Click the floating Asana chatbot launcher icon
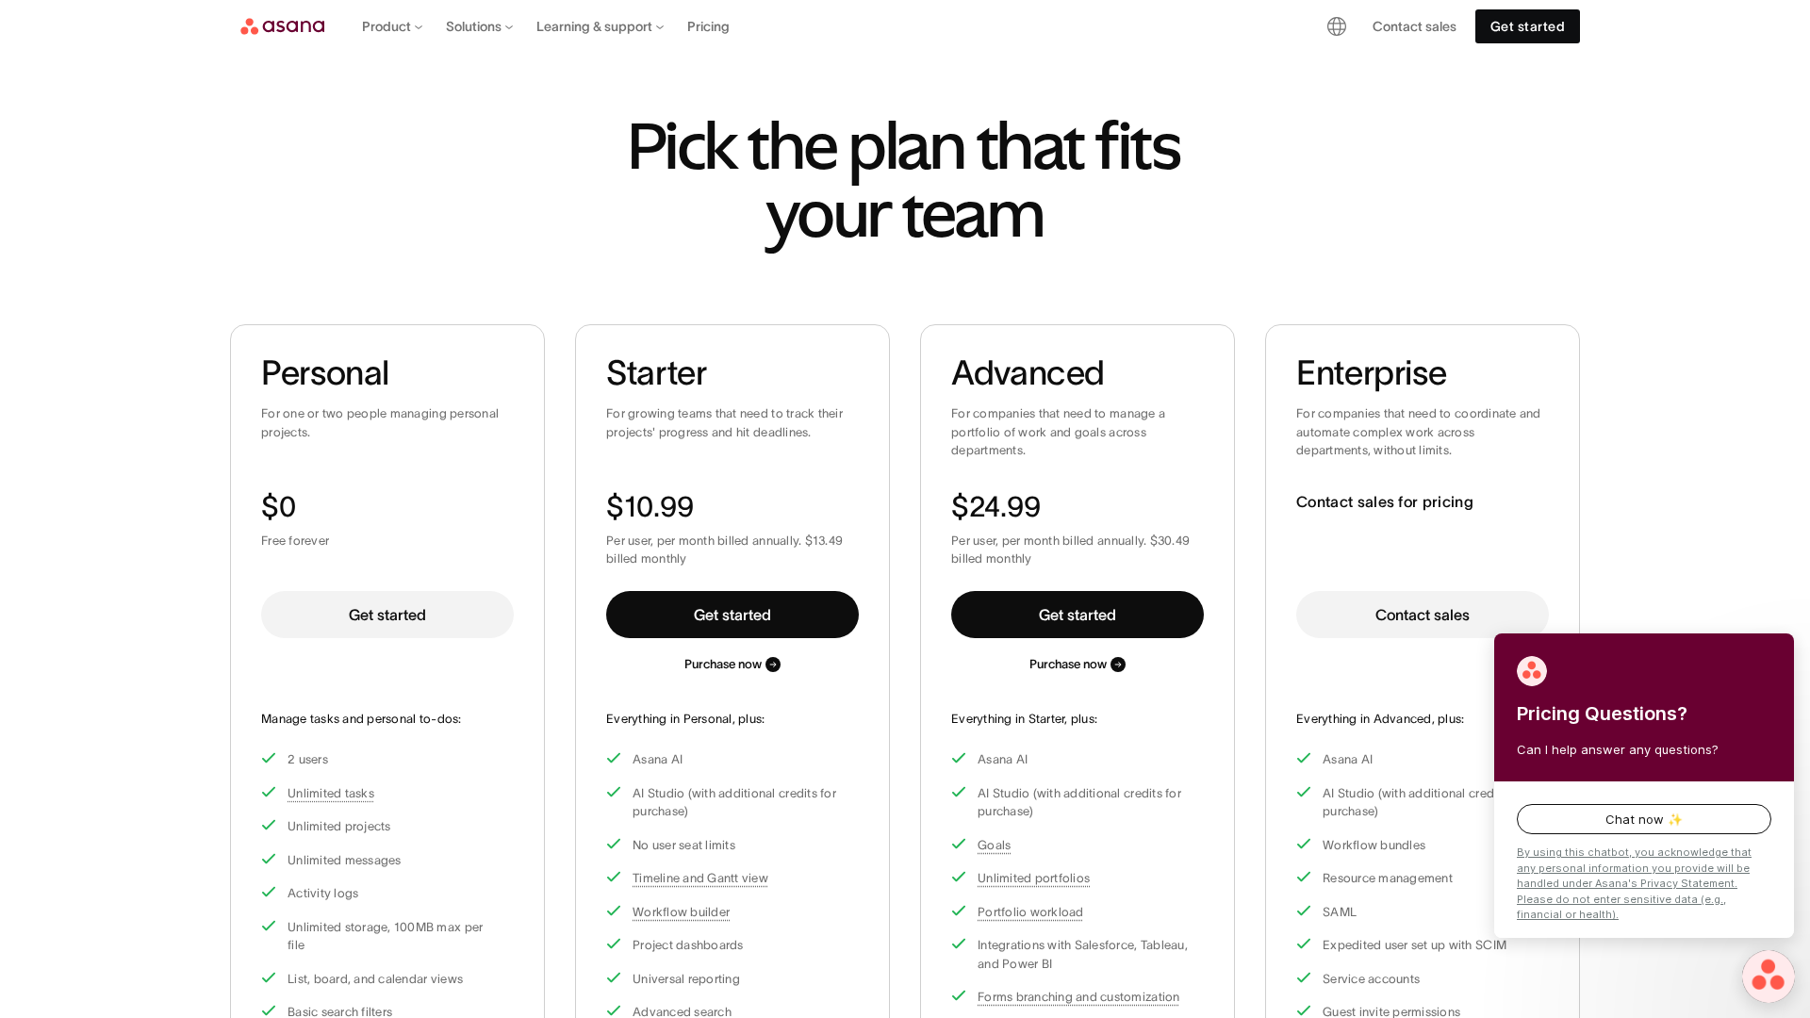The width and height of the screenshot is (1810, 1018). tap(1768, 977)
